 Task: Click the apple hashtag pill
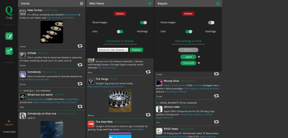(x=188, y=57)
